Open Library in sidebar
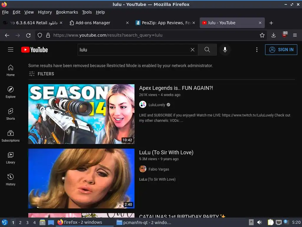 [x=11, y=158]
